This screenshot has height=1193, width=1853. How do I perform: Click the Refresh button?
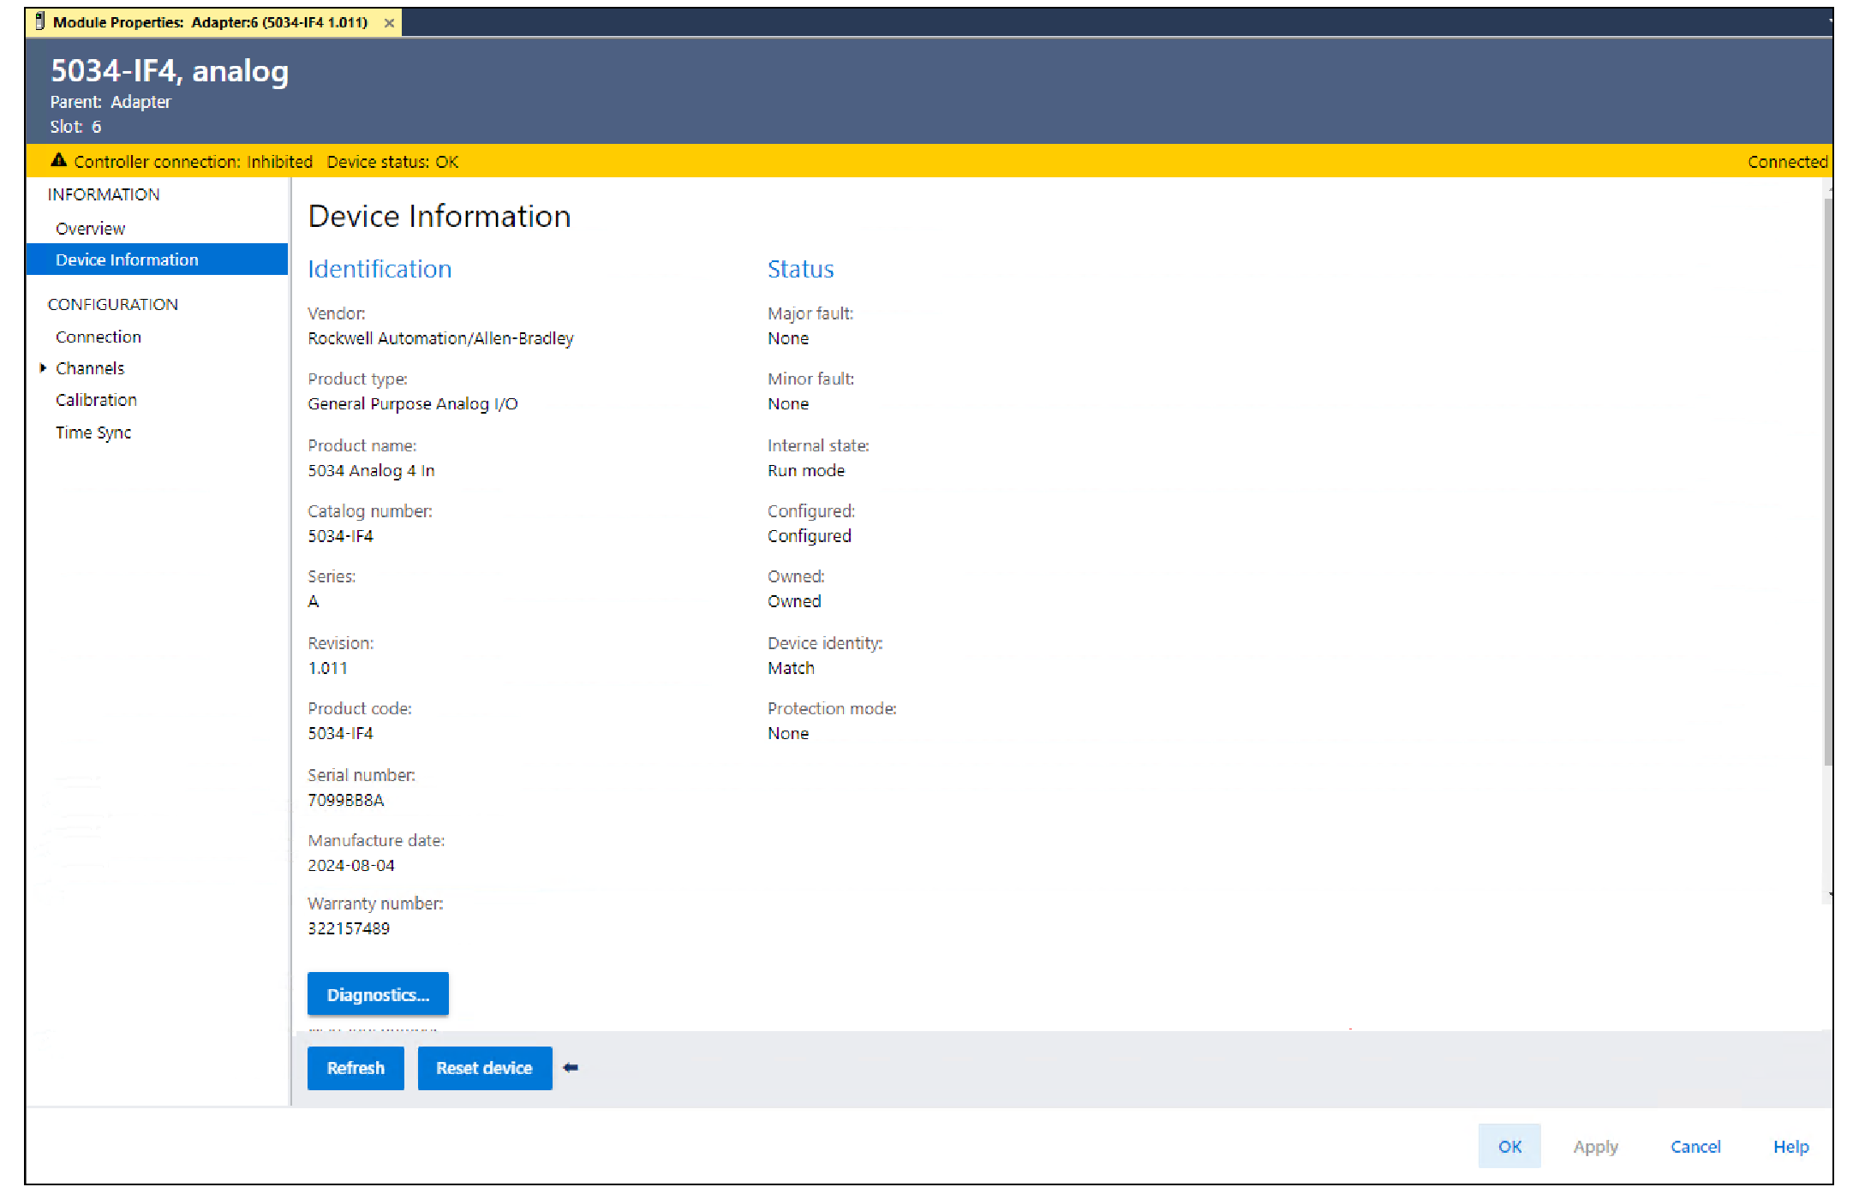point(356,1068)
